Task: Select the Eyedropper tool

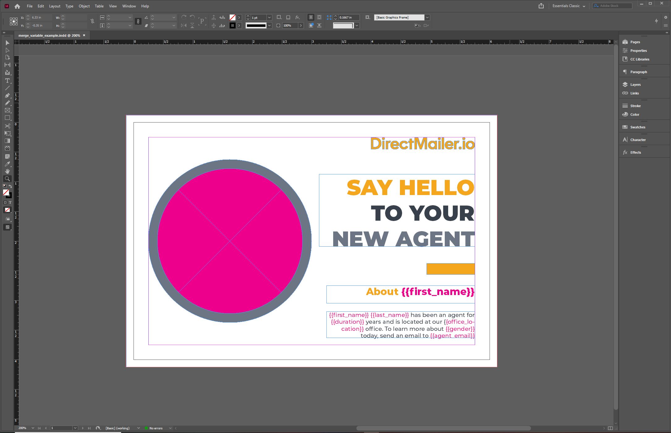Action: (7, 164)
